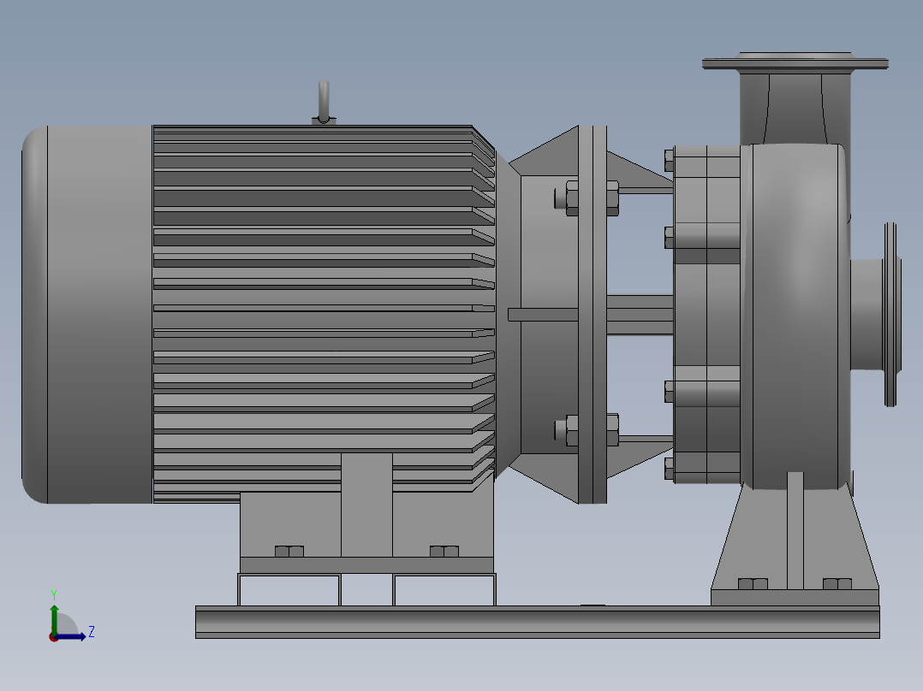Select the pump volute casing
Image resolution: width=923 pixels, height=691 pixels.
click(796, 316)
